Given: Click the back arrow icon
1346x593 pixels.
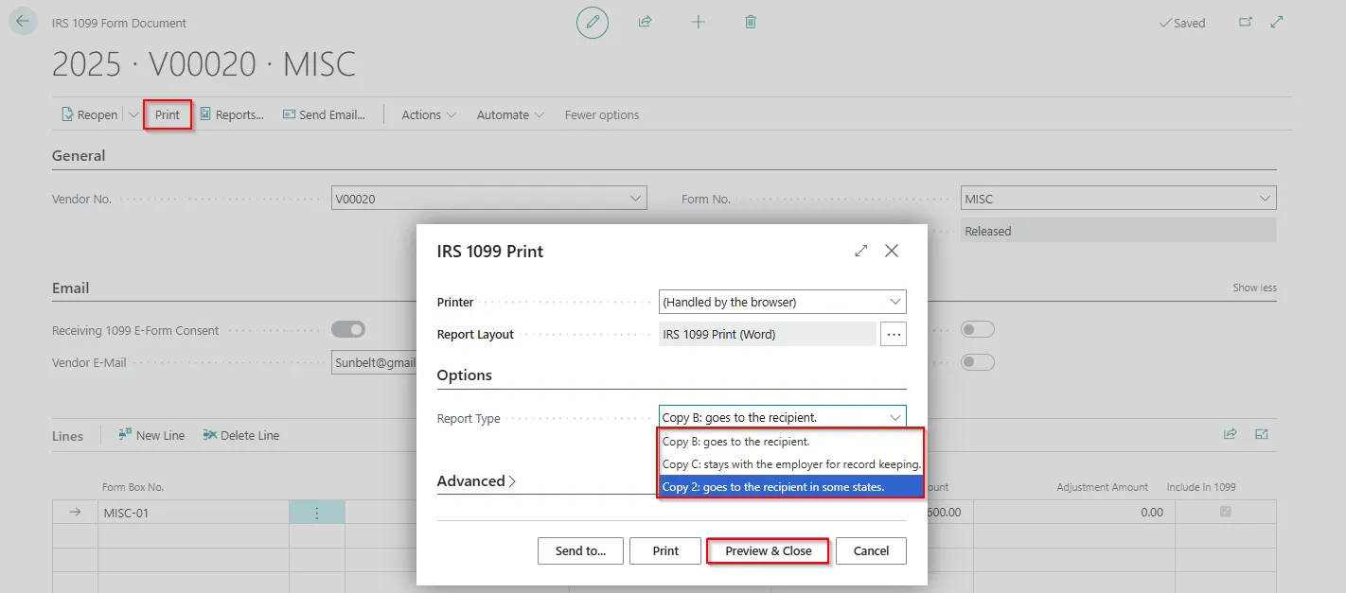Looking at the screenshot, I should coord(24,22).
